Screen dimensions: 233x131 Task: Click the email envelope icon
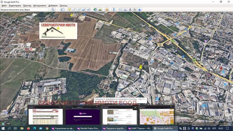(x=121, y=10)
